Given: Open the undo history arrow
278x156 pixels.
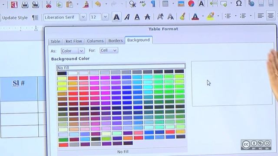Looking at the screenshot, I should 106,4.
